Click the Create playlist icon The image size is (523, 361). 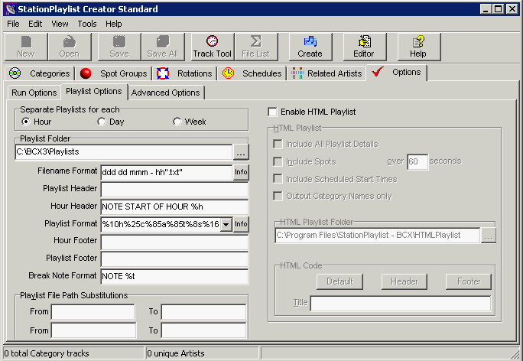pyautogui.click(x=310, y=47)
